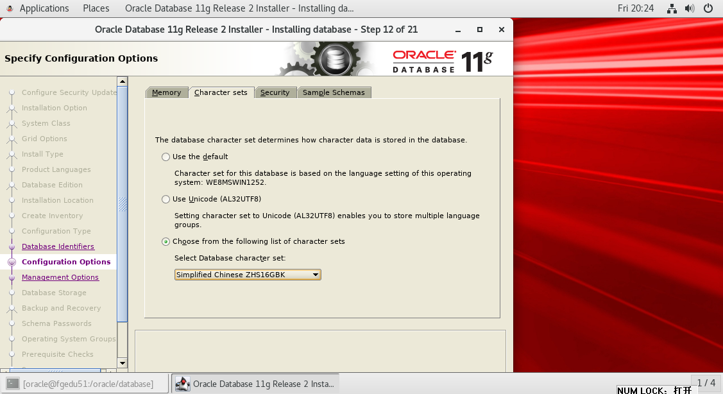
Task: Go to Management Options step
Action: click(60, 277)
